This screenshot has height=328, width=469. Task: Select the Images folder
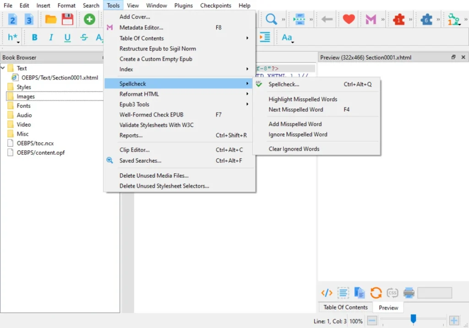(26, 97)
